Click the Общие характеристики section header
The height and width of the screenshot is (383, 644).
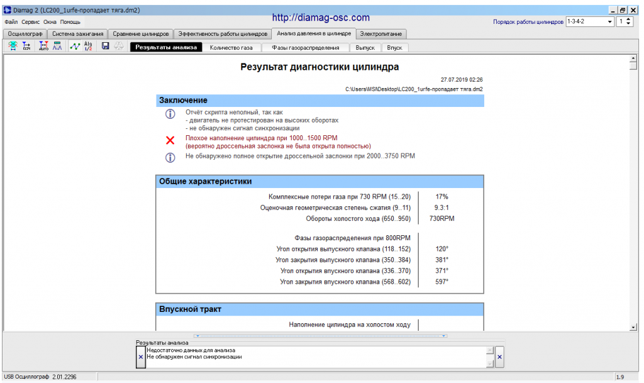click(x=320, y=182)
